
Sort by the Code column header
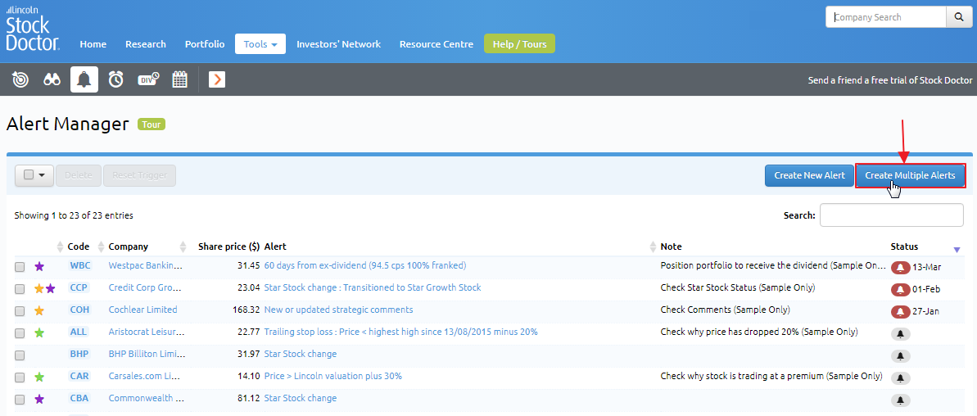point(79,246)
